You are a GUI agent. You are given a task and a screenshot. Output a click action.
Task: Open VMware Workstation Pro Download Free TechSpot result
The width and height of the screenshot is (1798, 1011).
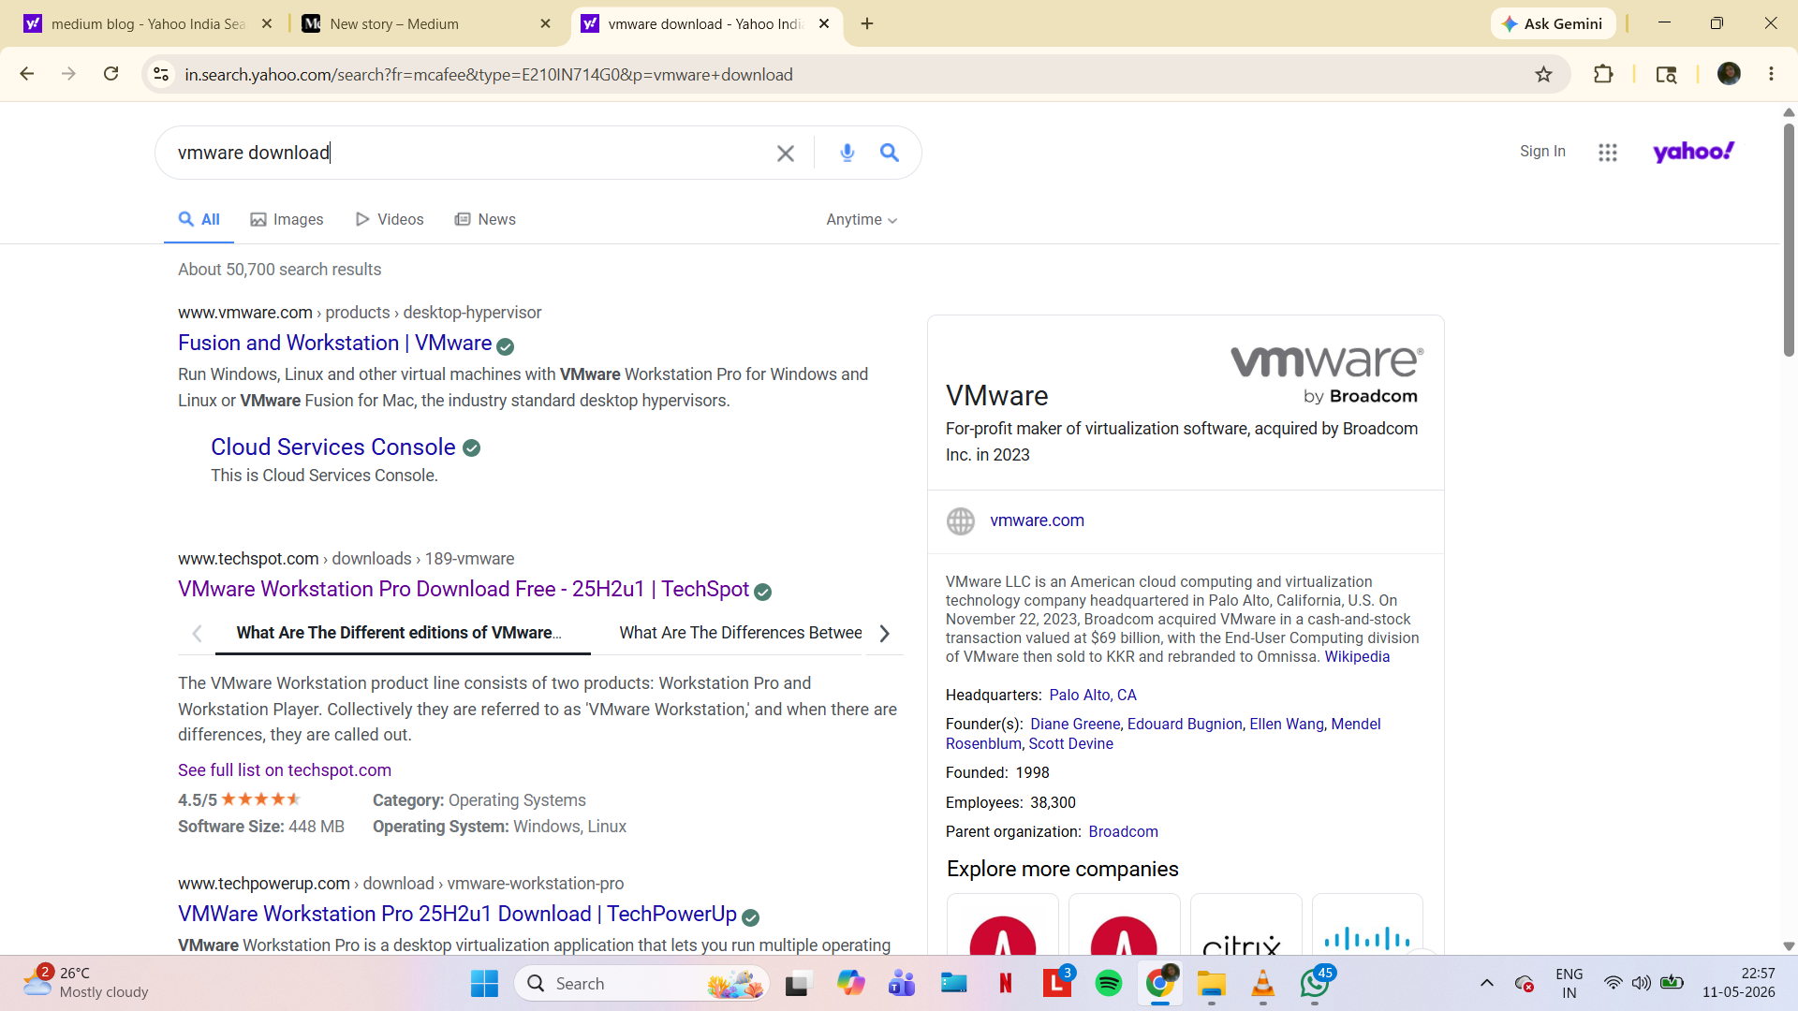[x=464, y=589]
